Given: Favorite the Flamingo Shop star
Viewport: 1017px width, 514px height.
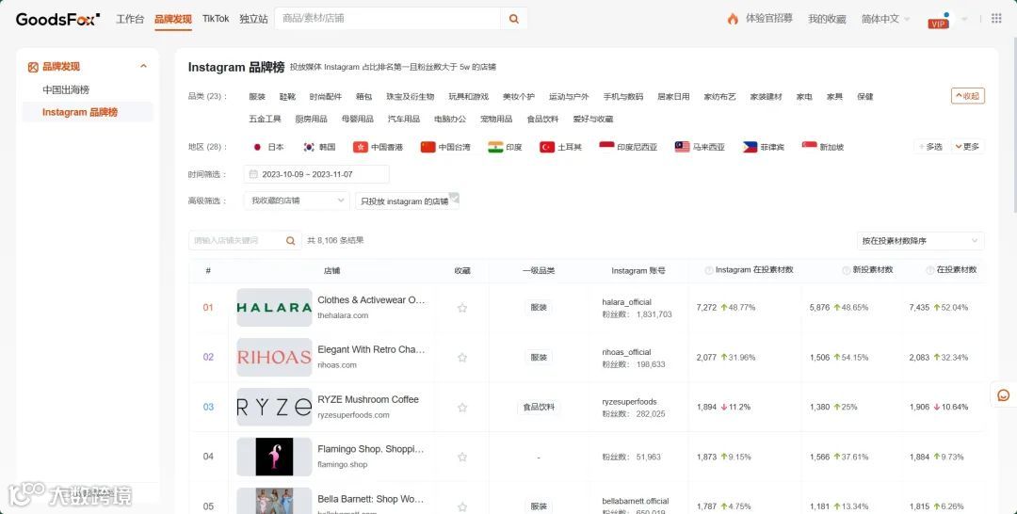Looking at the screenshot, I should click(461, 457).
